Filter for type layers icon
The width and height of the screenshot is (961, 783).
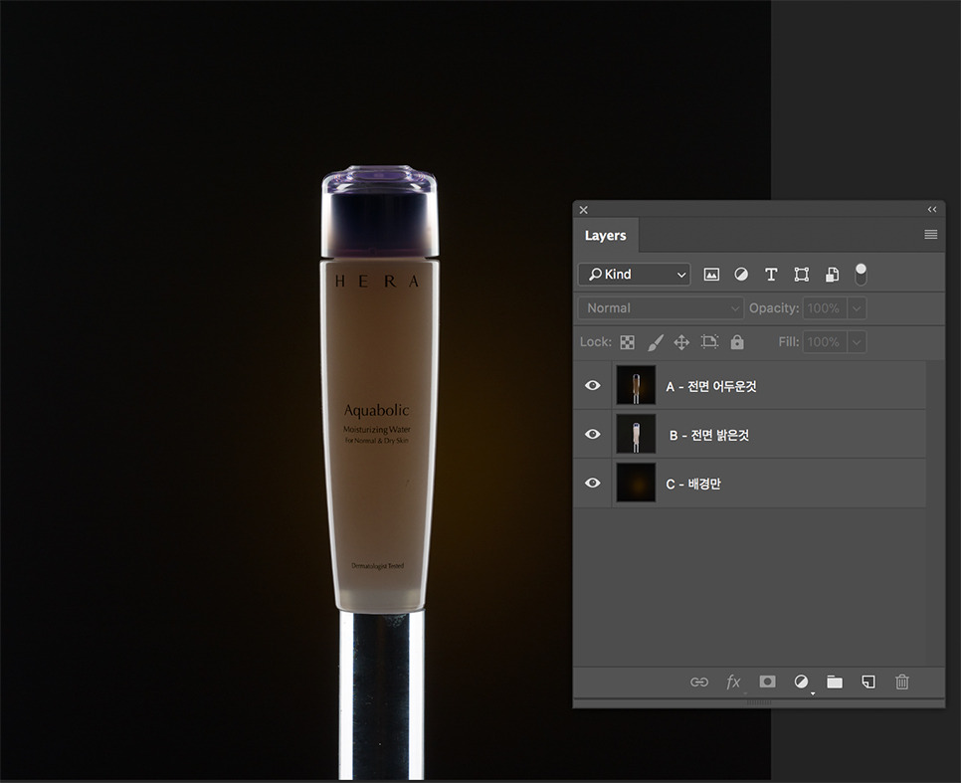click(x=771, y=275)
